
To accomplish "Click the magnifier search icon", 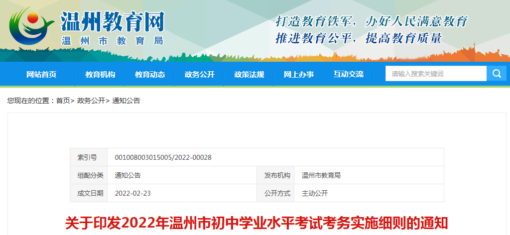I will [496, 74].
